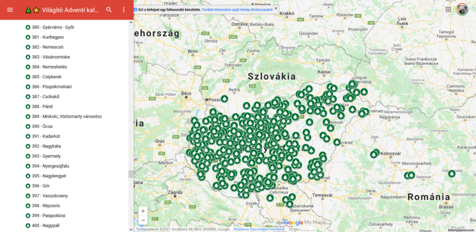The width and height of the screenshot is (476, 232).
Task: Click the Google My Maps logo on the map
Action: point(305,222)
